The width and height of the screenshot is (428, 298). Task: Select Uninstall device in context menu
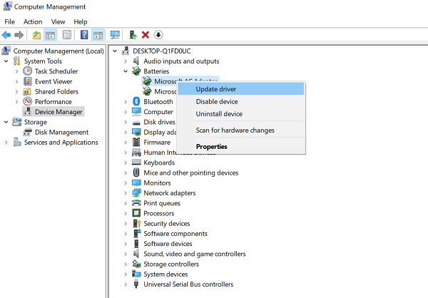pyautogui.click(x=219, y=114)
